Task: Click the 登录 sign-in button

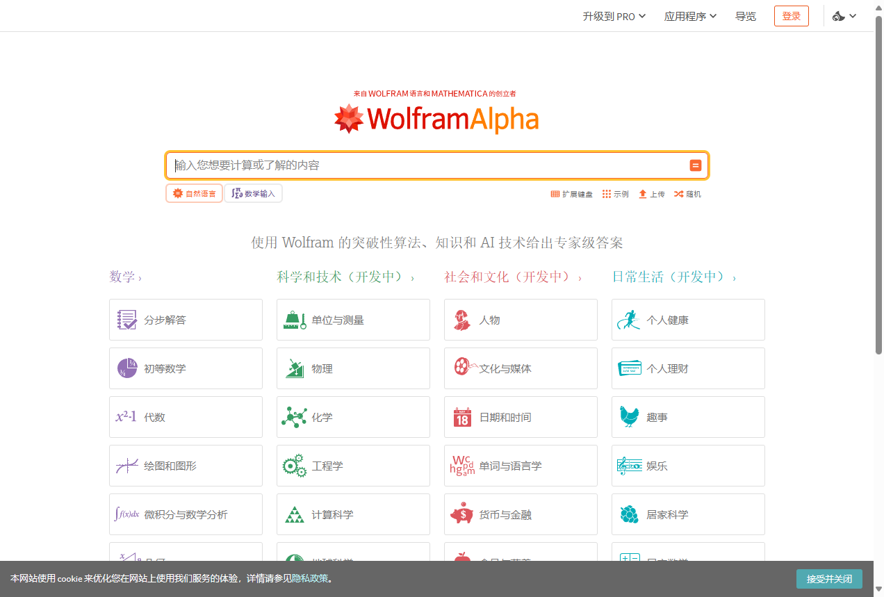Action: (791, 15)
